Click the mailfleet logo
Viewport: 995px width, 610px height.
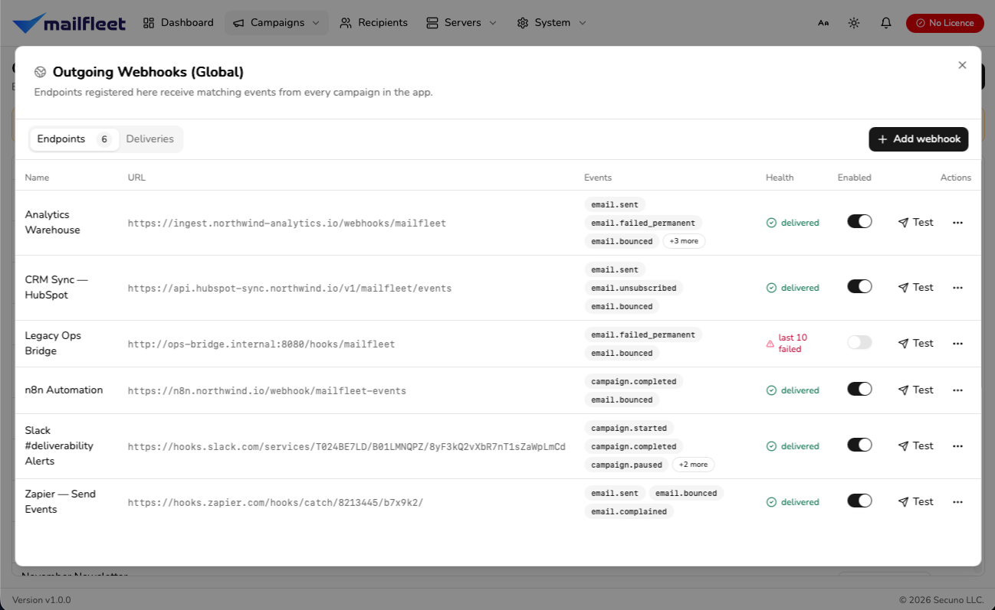pos(69,23)
